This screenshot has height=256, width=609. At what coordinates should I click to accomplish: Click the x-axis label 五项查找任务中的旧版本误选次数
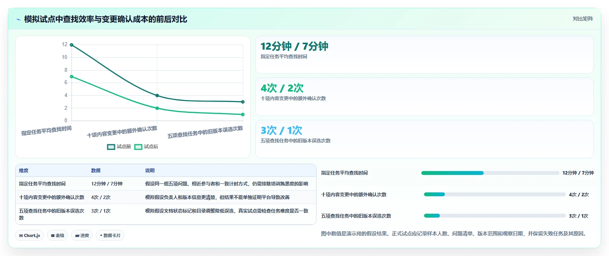(205, 132)
